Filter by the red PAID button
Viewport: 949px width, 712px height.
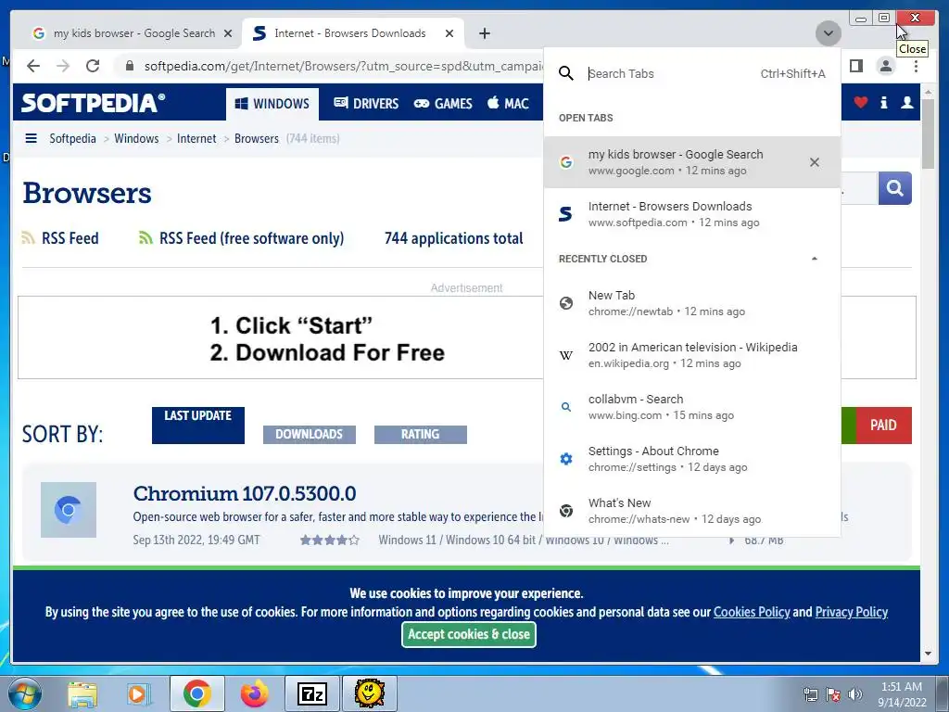click(883, 425)
